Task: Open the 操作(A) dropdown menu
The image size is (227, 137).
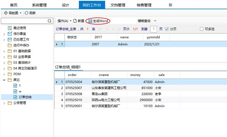Action: coord(64,21)
